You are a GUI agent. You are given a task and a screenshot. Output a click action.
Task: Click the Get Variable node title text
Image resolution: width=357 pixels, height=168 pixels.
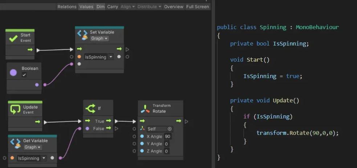coord(35,141)
